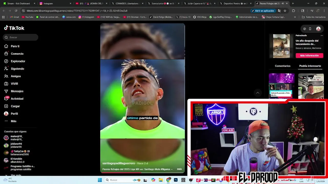Switch to the Comentarios tab
Screen dimensions: 328x184
[x=283, y=66]
